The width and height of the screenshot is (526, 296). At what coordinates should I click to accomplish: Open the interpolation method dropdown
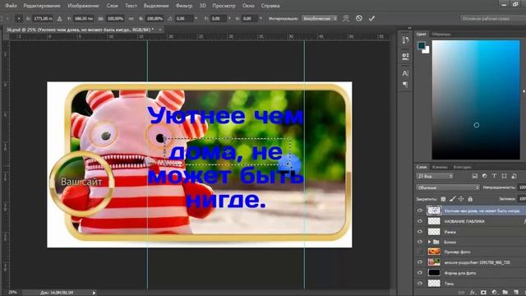tap(320, 18)
